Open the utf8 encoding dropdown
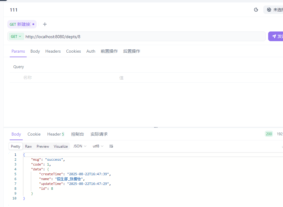 98,146
